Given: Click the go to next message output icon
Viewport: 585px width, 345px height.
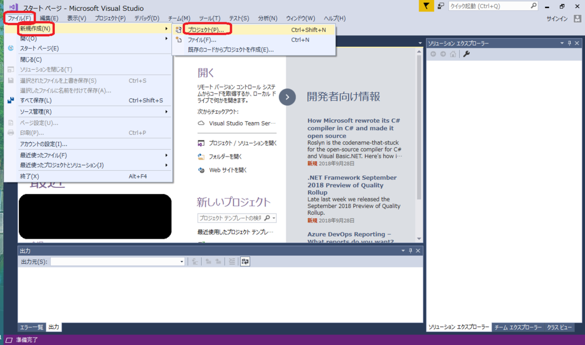Looking at the screenshot, I should pos(218,262).
